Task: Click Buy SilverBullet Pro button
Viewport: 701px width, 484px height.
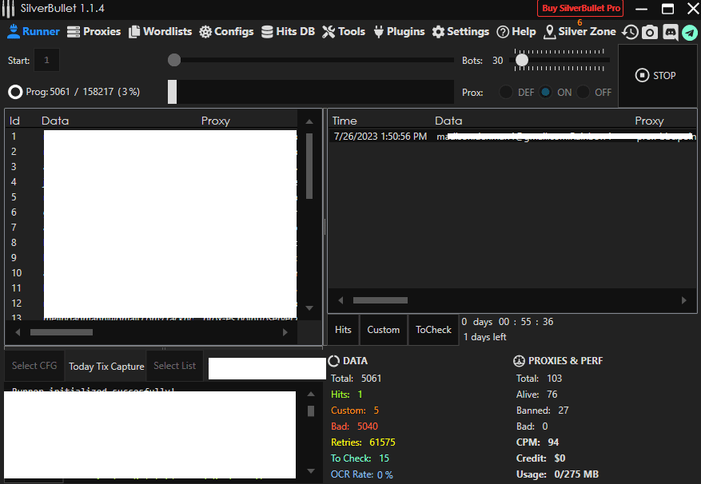Action: coord(580,8)
